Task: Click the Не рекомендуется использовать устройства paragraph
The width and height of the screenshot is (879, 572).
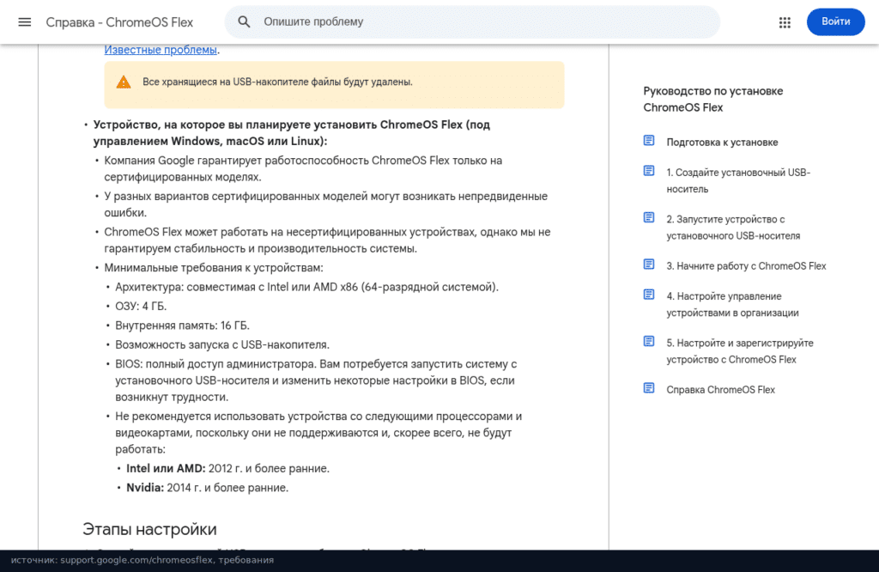Action: [x=318, y=433]
